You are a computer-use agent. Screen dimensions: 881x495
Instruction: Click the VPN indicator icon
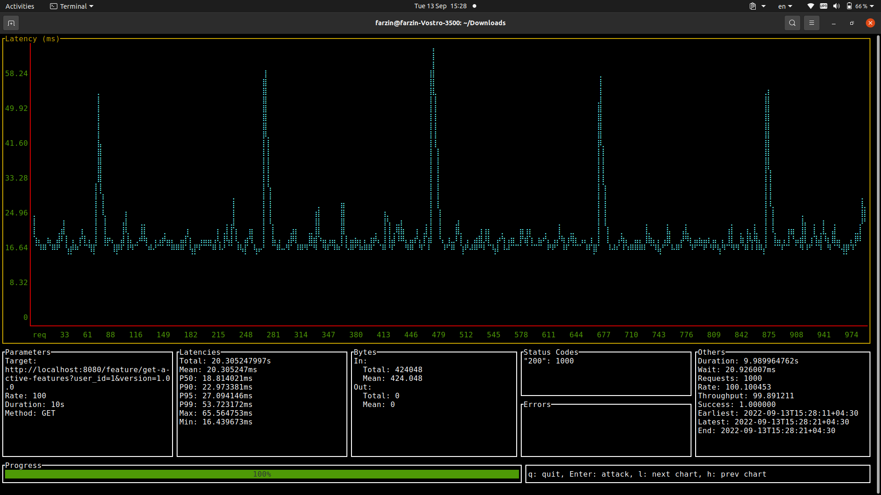(824, 6)
